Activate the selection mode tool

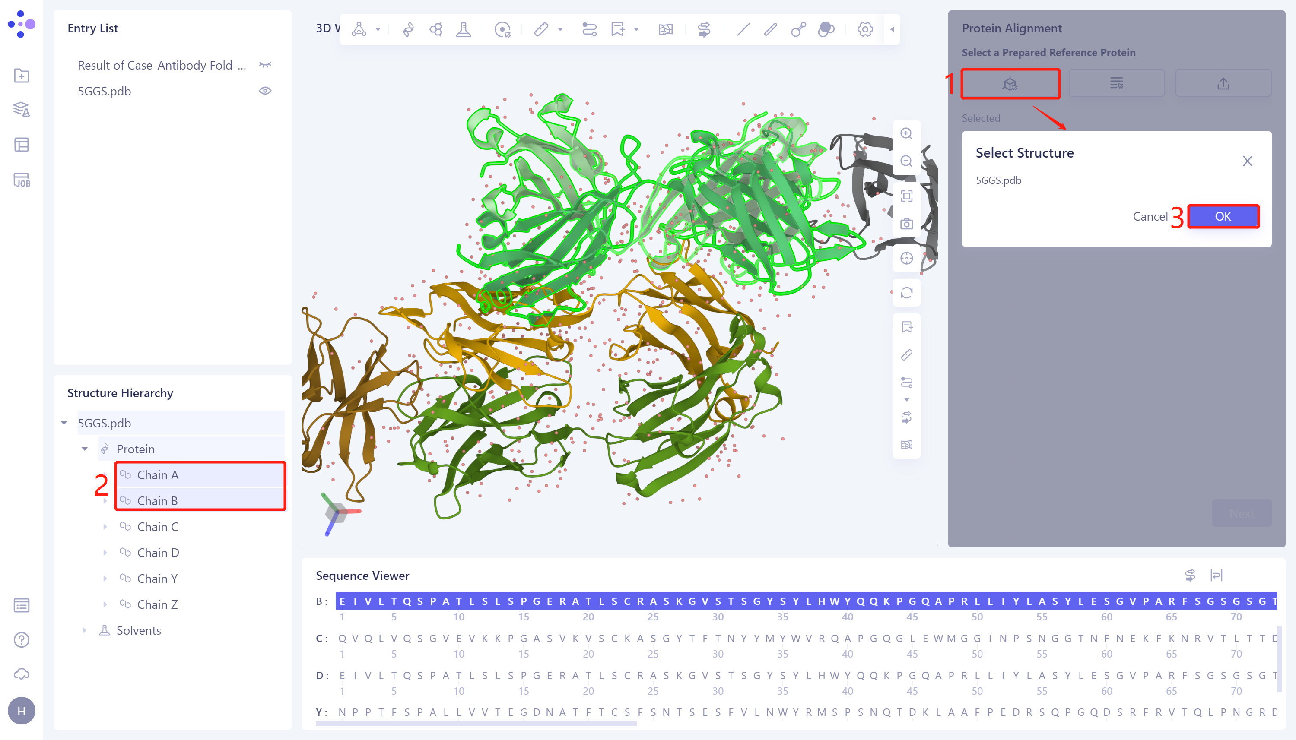pyautogui.click(x=502, y=29)
